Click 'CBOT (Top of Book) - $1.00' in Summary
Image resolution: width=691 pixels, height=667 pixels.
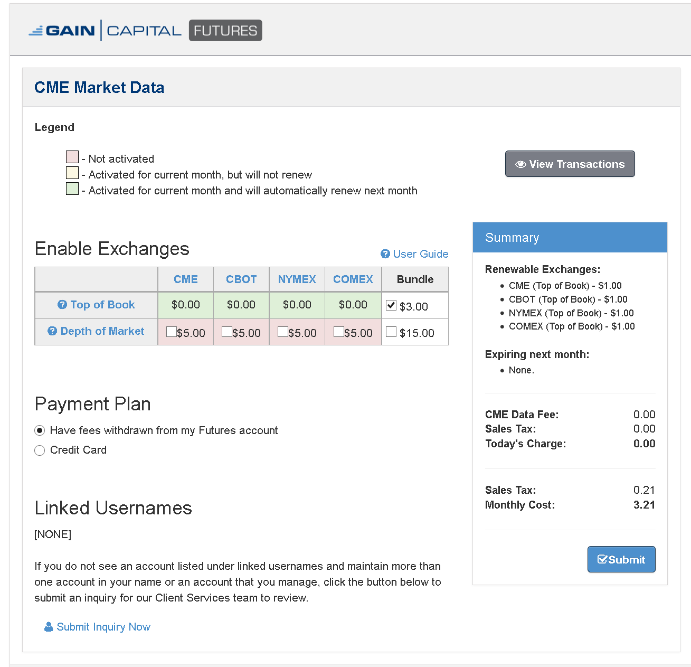tap(568, 299)
